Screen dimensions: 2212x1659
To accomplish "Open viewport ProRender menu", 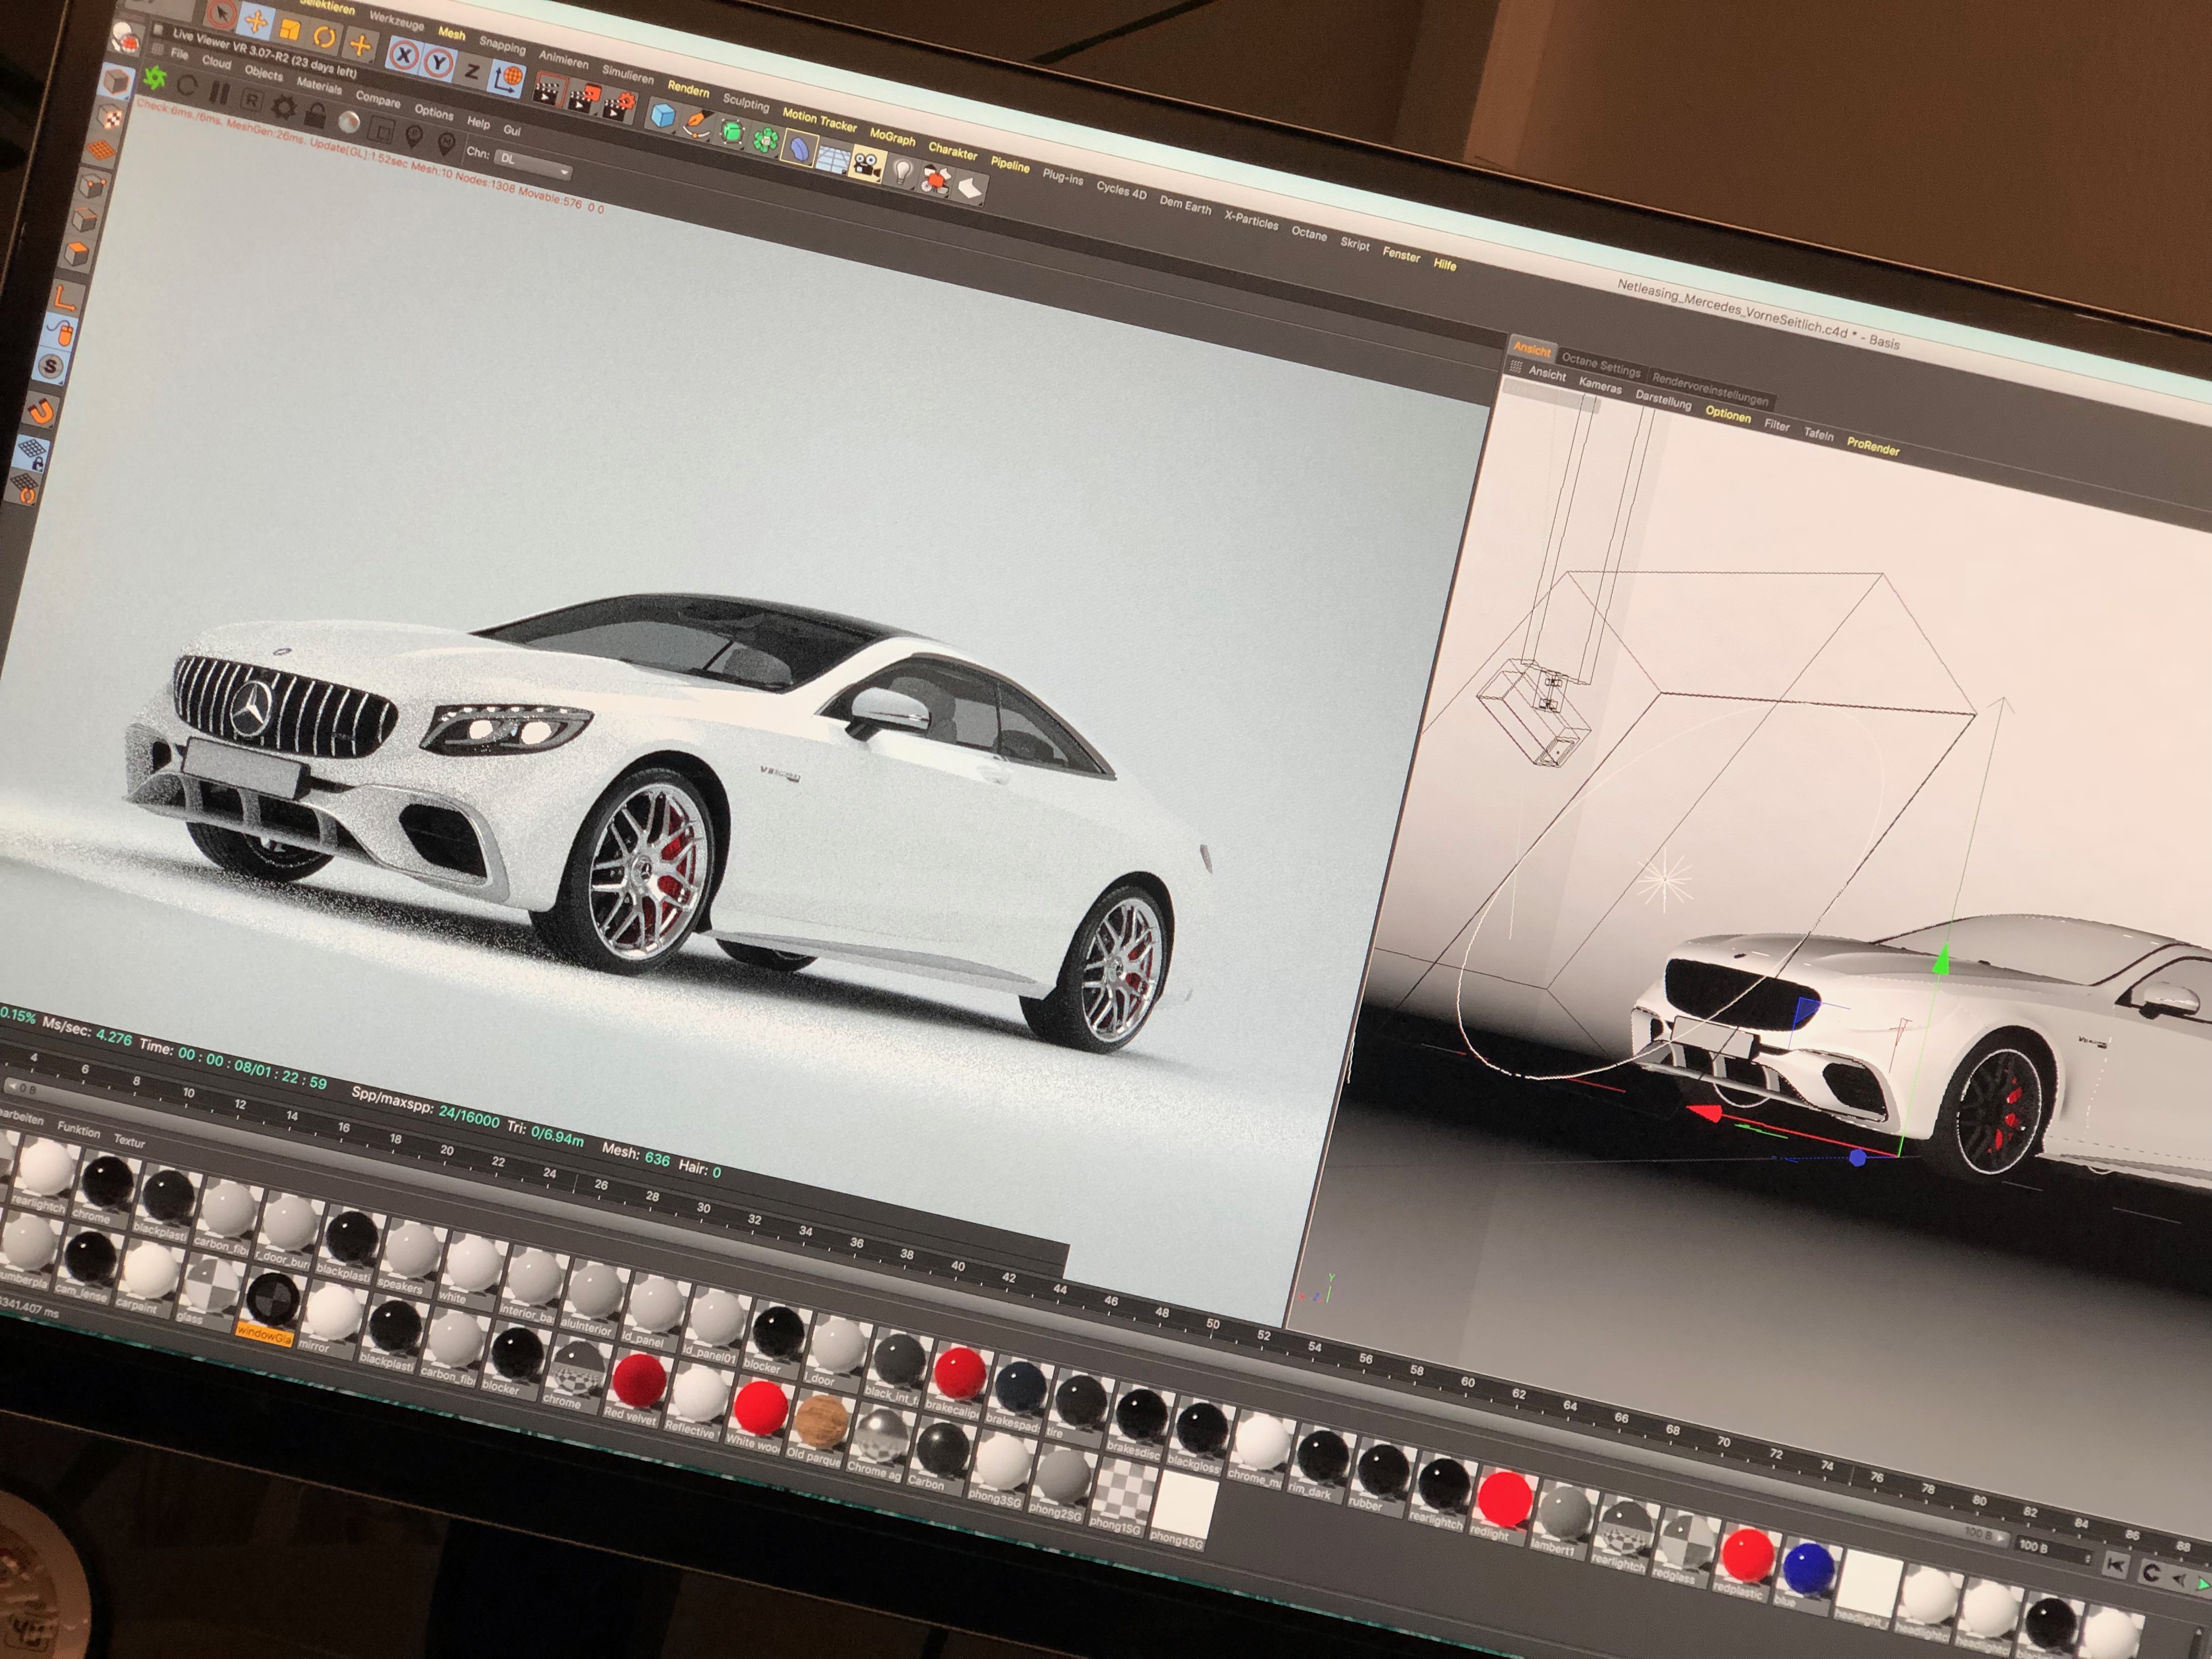I will pos(1872,447).
